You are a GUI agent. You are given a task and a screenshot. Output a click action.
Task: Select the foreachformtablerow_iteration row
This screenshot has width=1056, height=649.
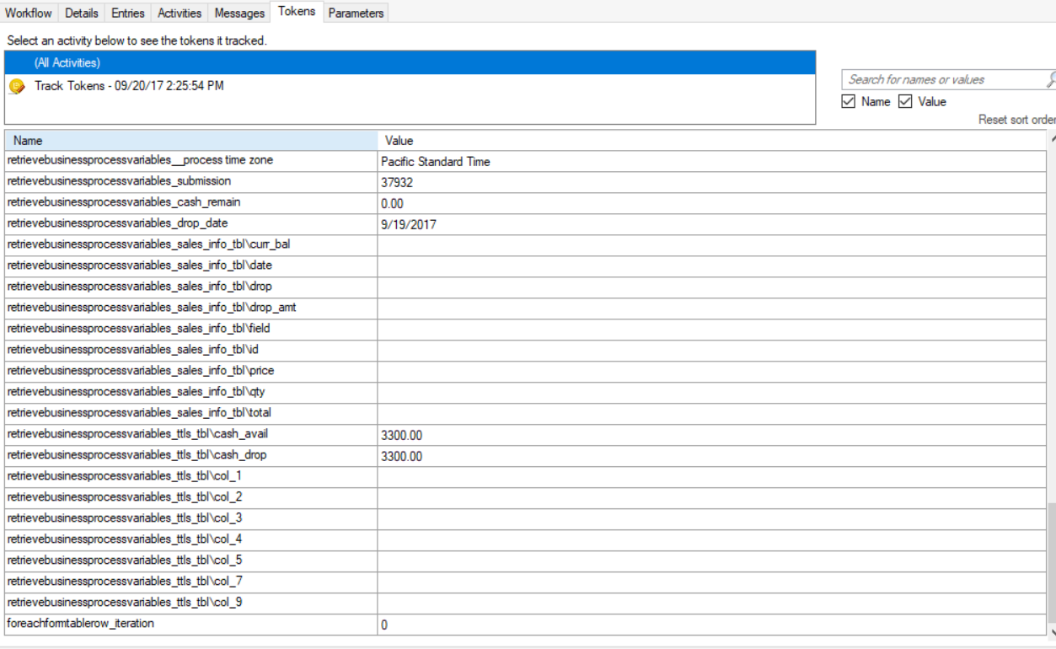coord(190,624)
